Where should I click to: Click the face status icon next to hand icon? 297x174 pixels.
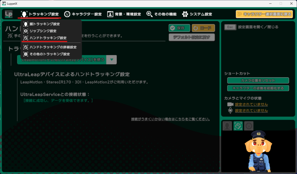tap(227, 126)
